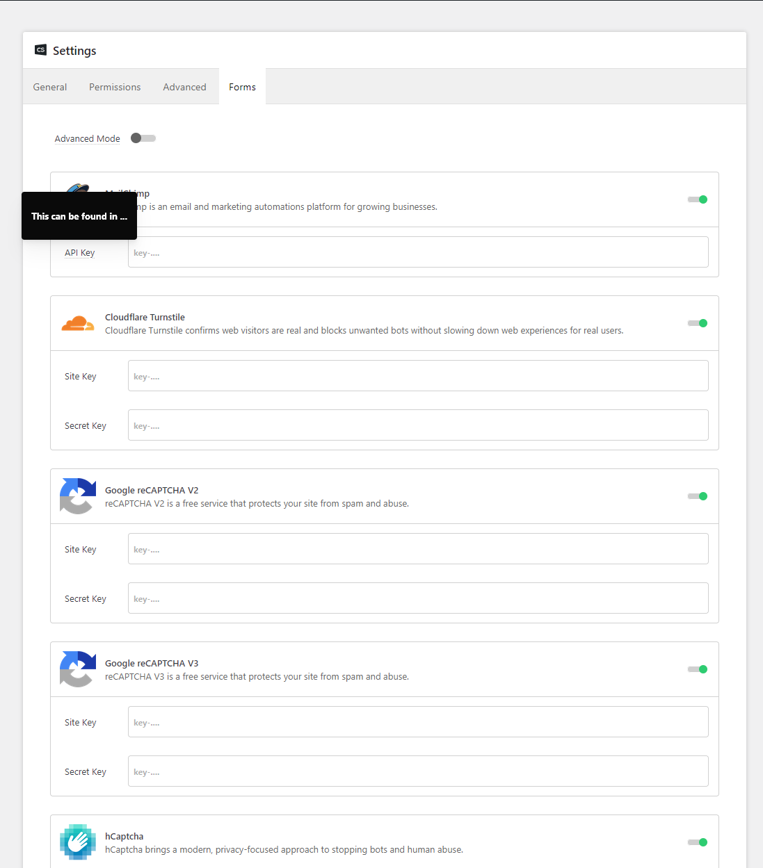Click the Cornerstone CS logo icon
Screen dimensions: 763x868
(x=40, y=50)
